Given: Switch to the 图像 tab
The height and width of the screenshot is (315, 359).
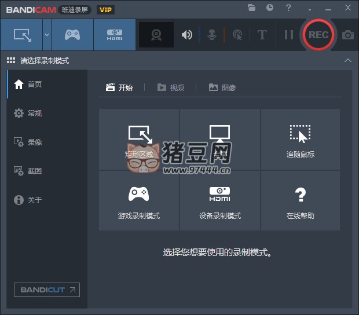Looking at the screenshot, I should point(222,87).
